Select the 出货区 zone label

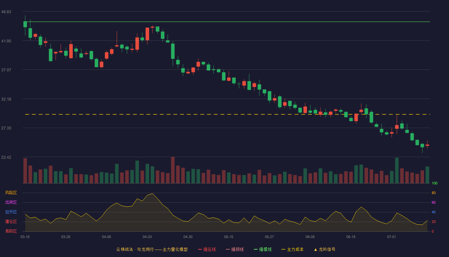[11, 202]
